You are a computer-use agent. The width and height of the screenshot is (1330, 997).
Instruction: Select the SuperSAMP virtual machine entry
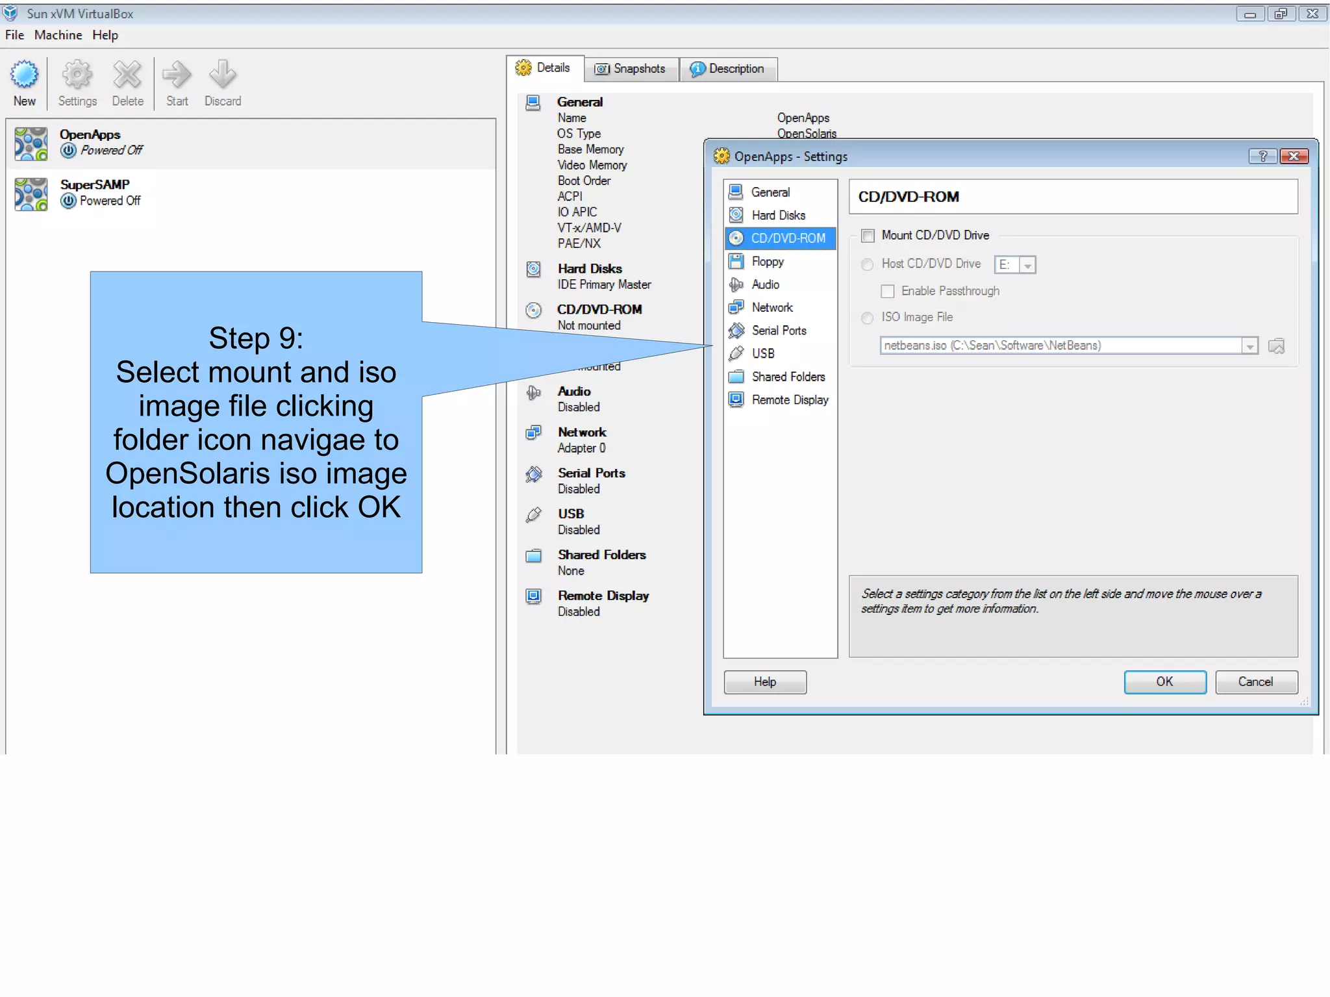click(251, 194)
